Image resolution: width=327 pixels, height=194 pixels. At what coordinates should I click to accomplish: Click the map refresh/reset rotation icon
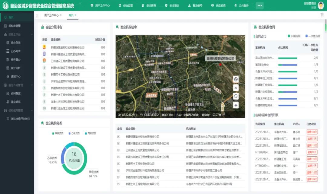coord(236,96)
